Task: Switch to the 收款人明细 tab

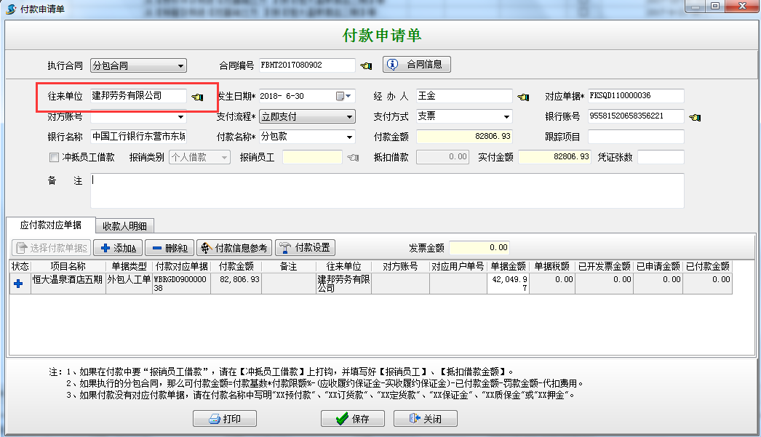Action: pos(125,225)
